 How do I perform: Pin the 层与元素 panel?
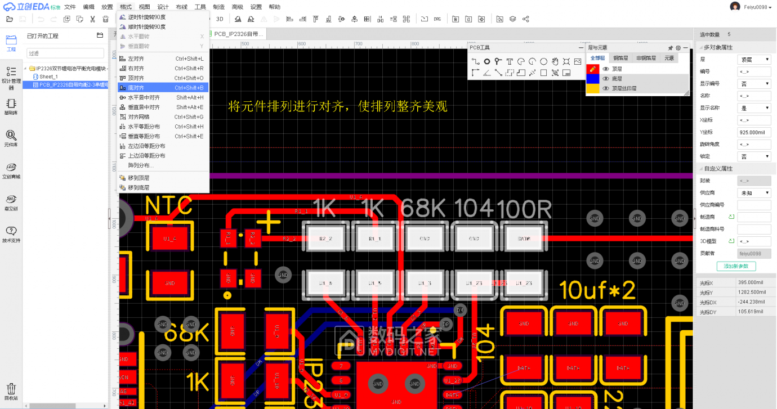pos(671,48)
